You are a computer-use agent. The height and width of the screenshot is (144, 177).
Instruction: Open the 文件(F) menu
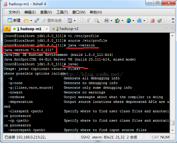coord(14,12)
